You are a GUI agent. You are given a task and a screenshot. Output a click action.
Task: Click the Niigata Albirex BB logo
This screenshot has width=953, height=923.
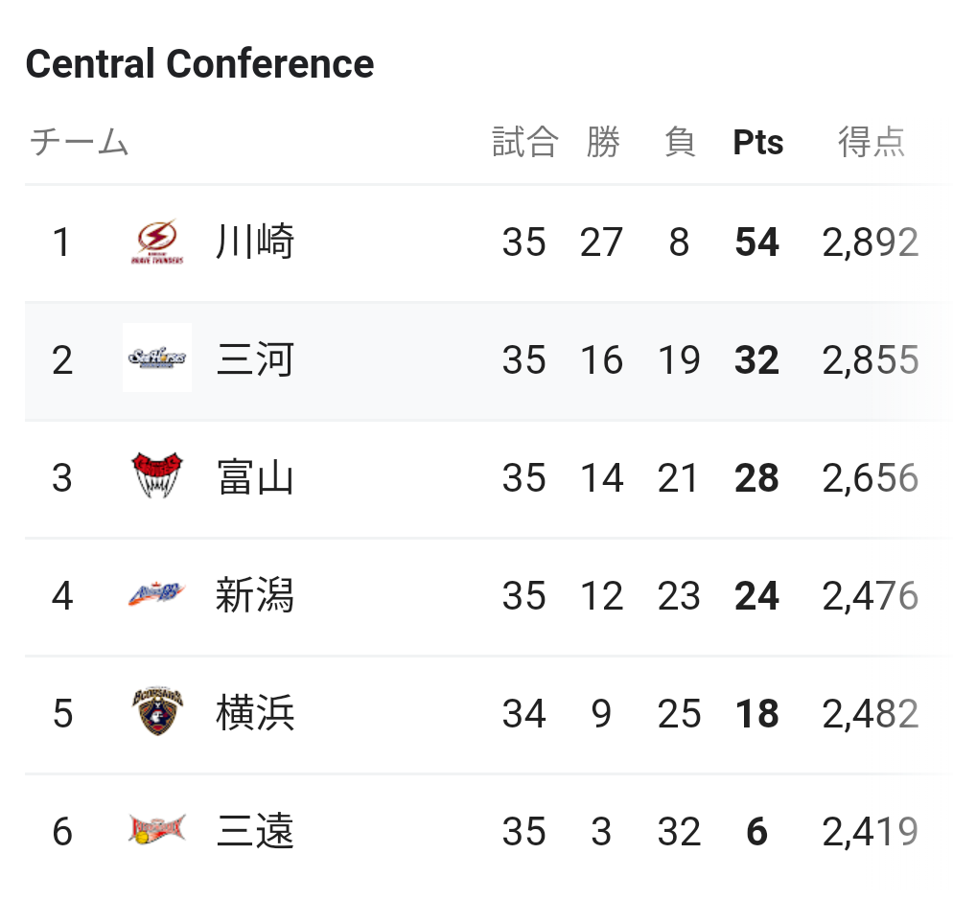click(x=157, y=593)
